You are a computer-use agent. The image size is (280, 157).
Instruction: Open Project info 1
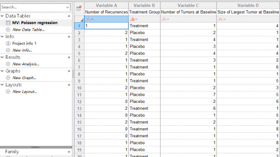tap(24, 43)
